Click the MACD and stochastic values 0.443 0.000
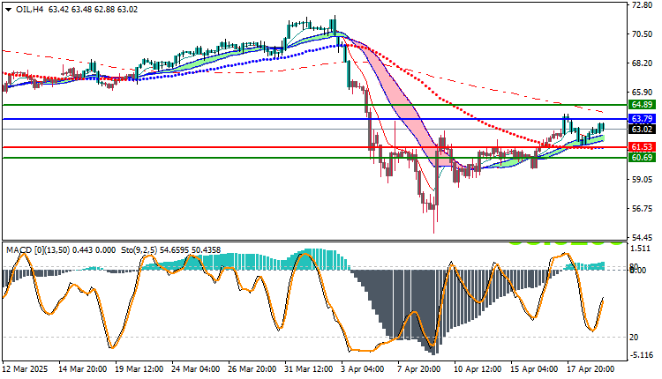This screenshot has width=662, height=379. pyautogui.click(x=94, y=250)
